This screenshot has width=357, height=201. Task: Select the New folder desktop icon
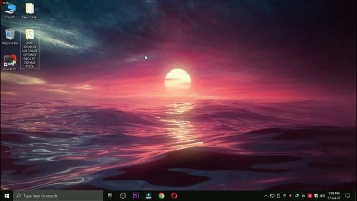[x=30, y=11]
